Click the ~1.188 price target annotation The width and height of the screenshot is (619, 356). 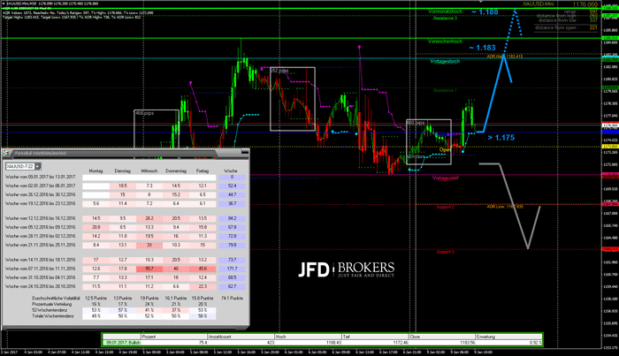[x=483, y=11]
